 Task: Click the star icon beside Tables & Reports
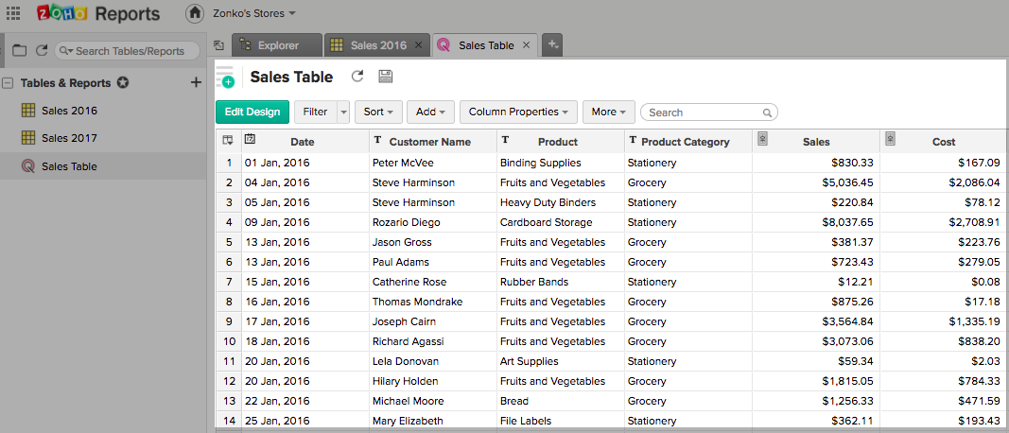click(x=123, y=83)
